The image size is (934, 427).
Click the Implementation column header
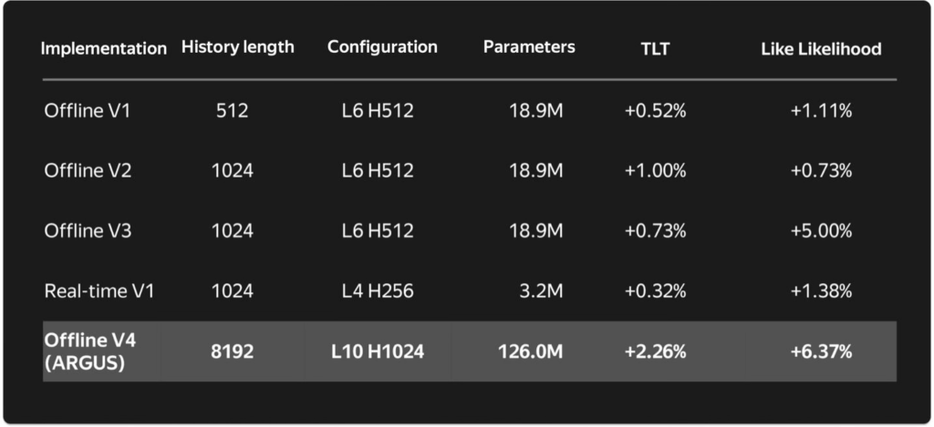103,49
